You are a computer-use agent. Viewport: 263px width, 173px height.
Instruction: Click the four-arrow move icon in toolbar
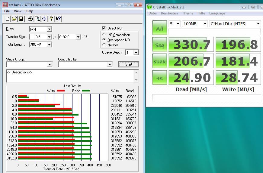tap(44, 19)
